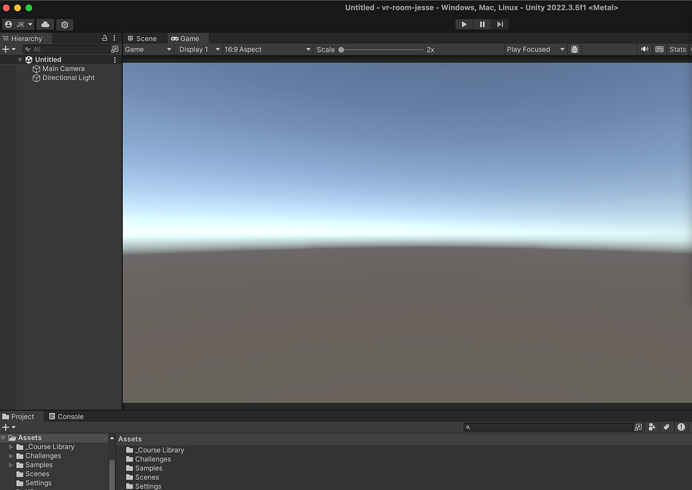The image size is (692, 490).
Task: Expand the Challenges folder in the Project tree
Action: click(x=11, y=456)
